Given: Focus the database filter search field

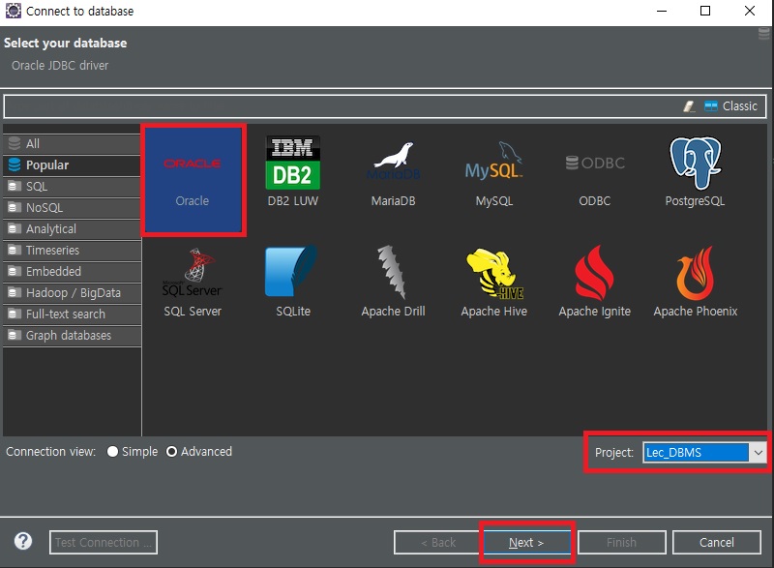Looking at the screenshot, I should (x=341, y=106).
